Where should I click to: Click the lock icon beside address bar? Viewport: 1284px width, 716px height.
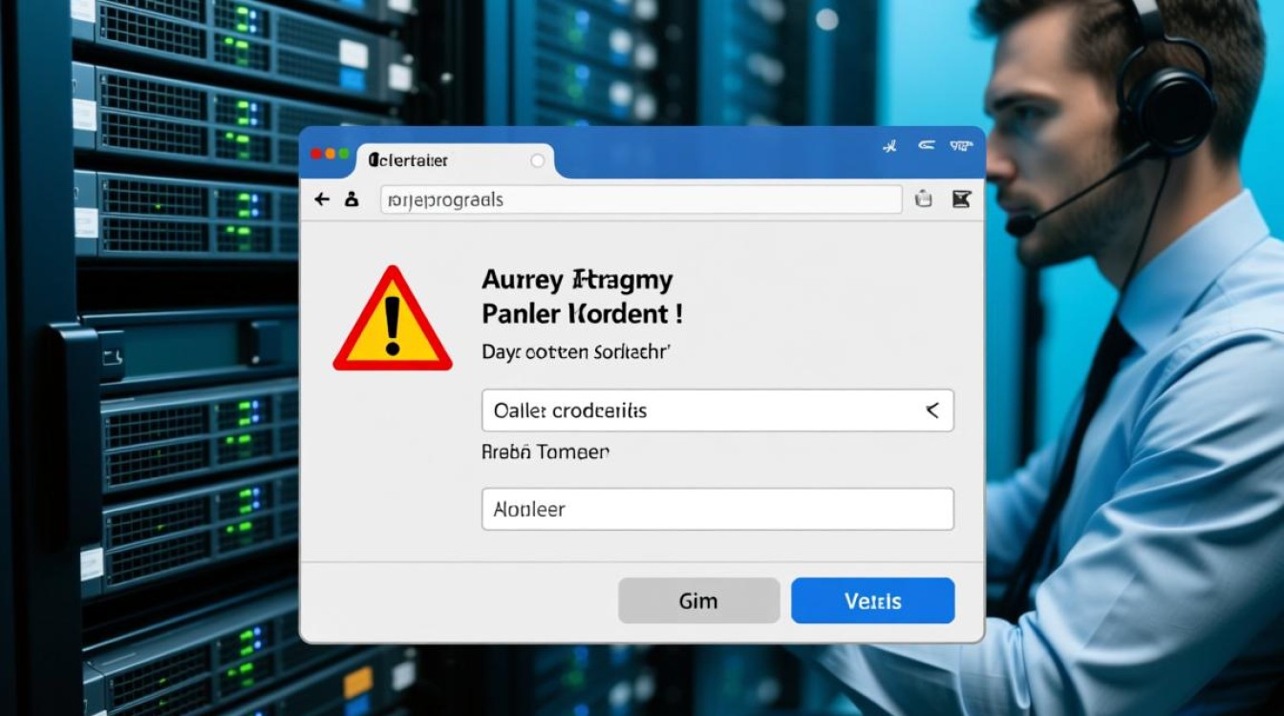pos(352,200)
